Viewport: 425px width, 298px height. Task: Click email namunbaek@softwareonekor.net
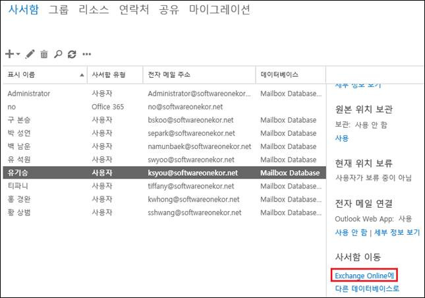(200, 146)
